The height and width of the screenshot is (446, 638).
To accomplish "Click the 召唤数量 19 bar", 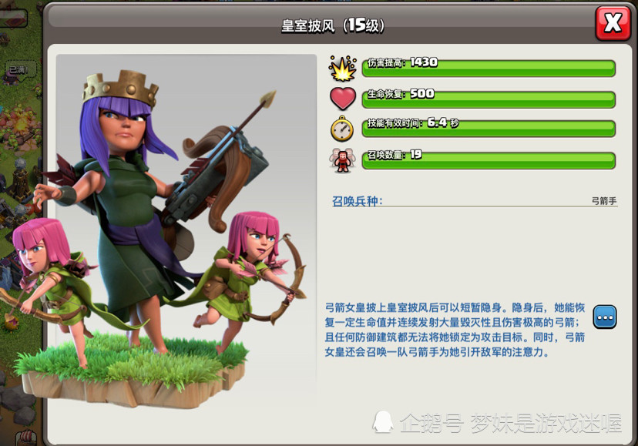I will point(489,160).
